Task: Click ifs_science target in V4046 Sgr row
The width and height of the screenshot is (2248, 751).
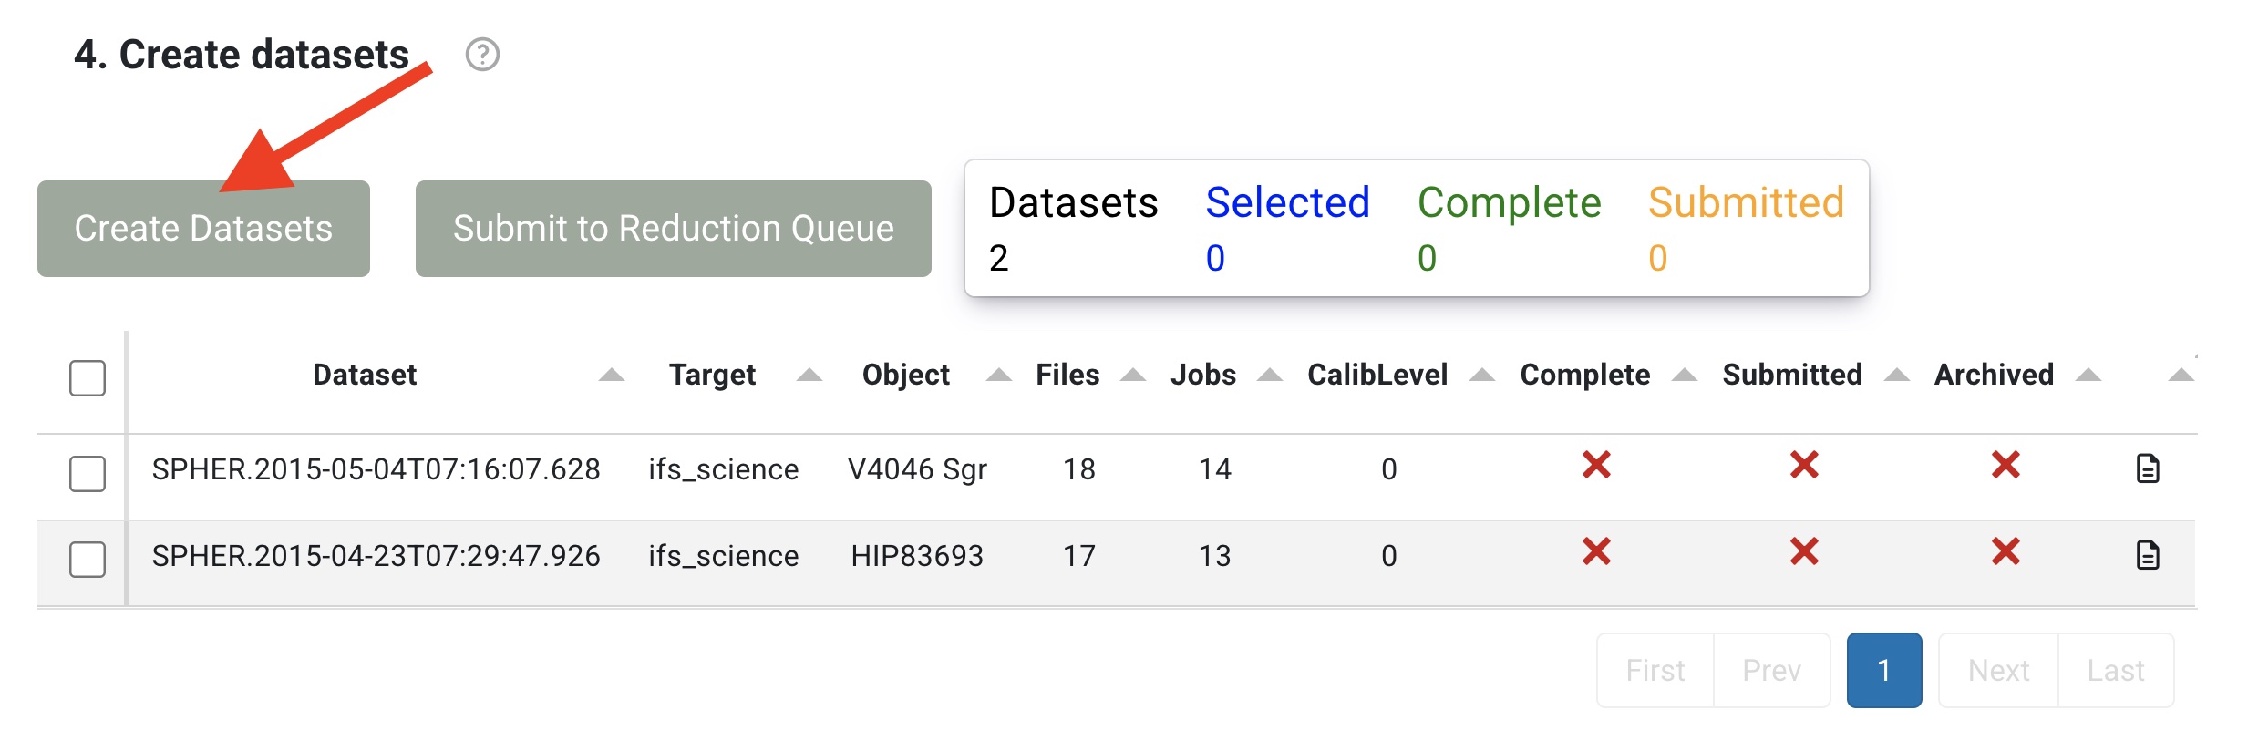Action: click(x=724, y=469)
